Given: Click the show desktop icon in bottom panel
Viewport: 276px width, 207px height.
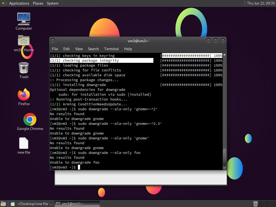Looking at the screenshot, I should (3, 204).
